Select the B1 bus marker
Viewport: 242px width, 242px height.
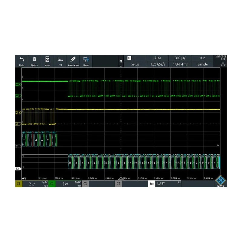click(x=18, y=146)
